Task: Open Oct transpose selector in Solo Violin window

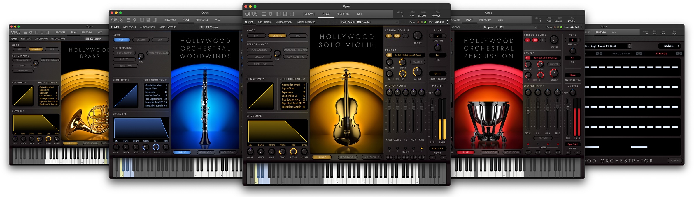Action: [x=437, y=55]
